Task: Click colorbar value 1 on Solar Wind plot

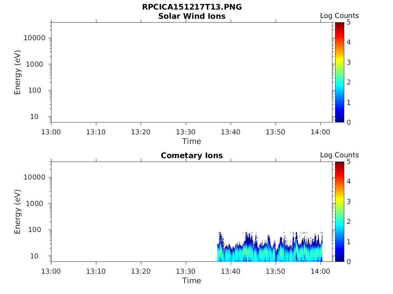Action: click(348, 103)
